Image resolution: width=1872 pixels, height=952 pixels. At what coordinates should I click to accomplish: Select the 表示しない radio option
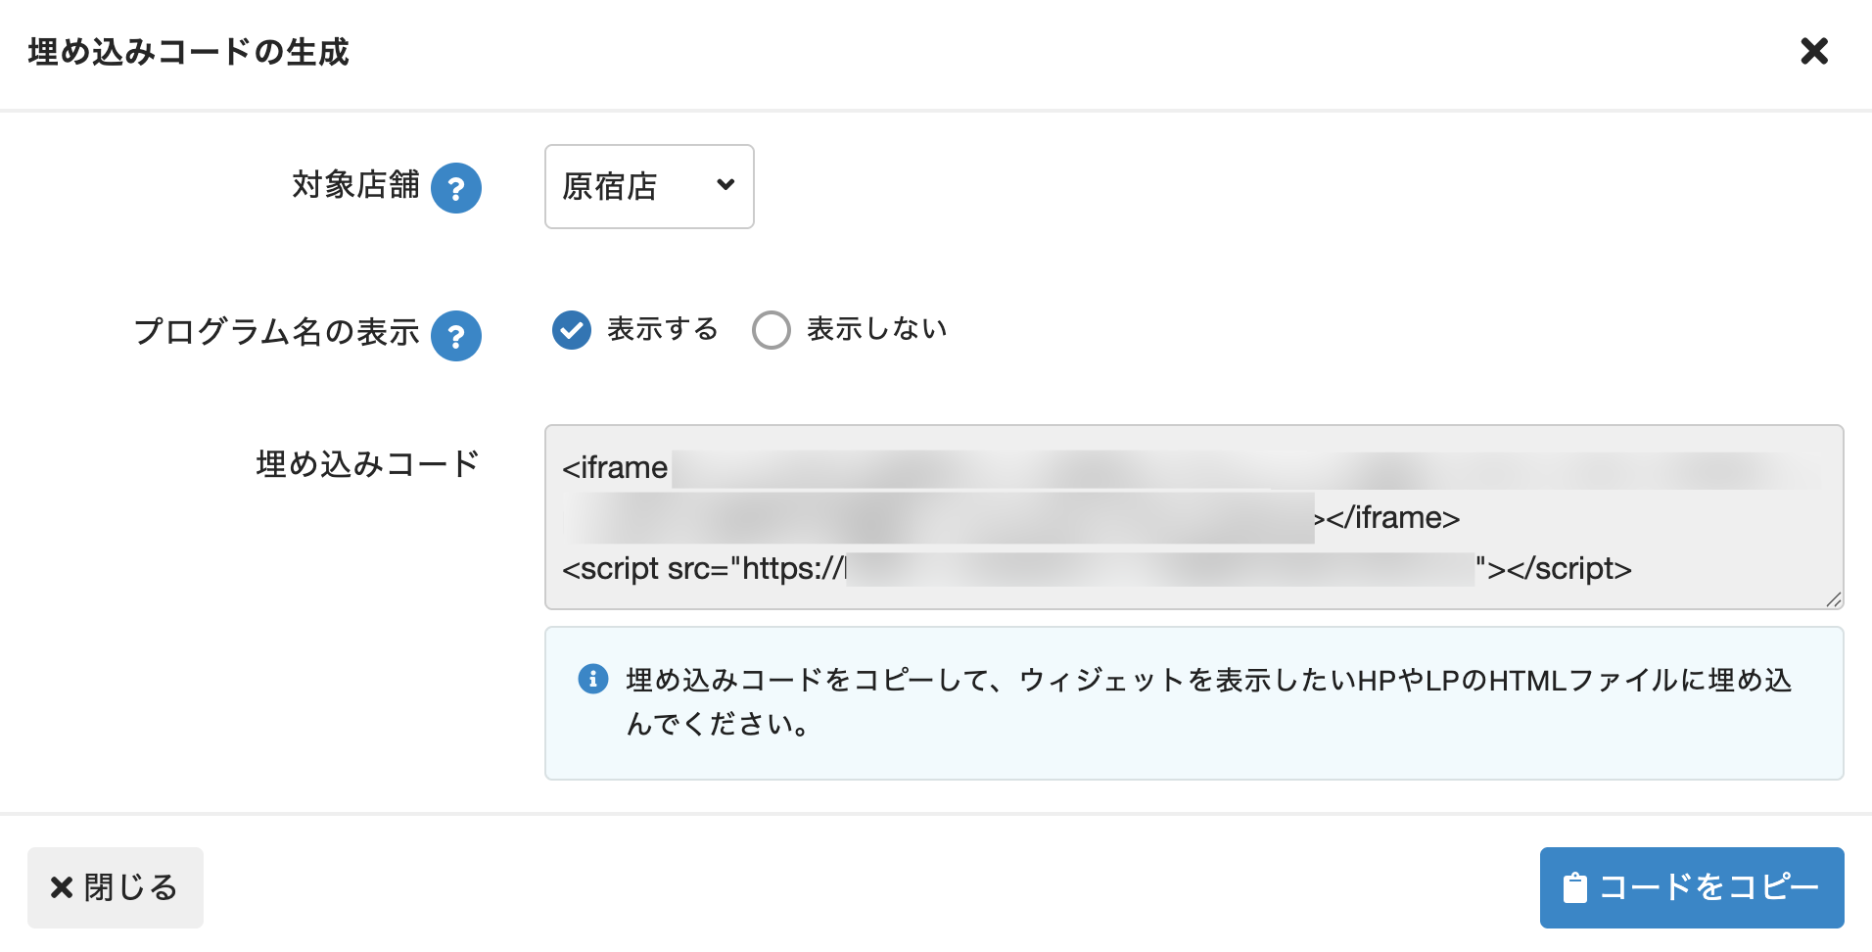point(772,330)
